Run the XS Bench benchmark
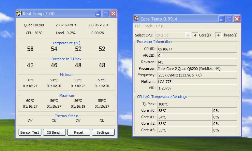252x151 pixels. [x=54, y=132]
